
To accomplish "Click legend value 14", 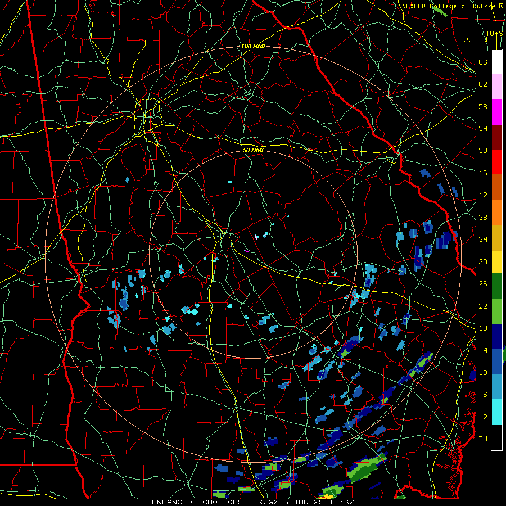I will [483, 350].
